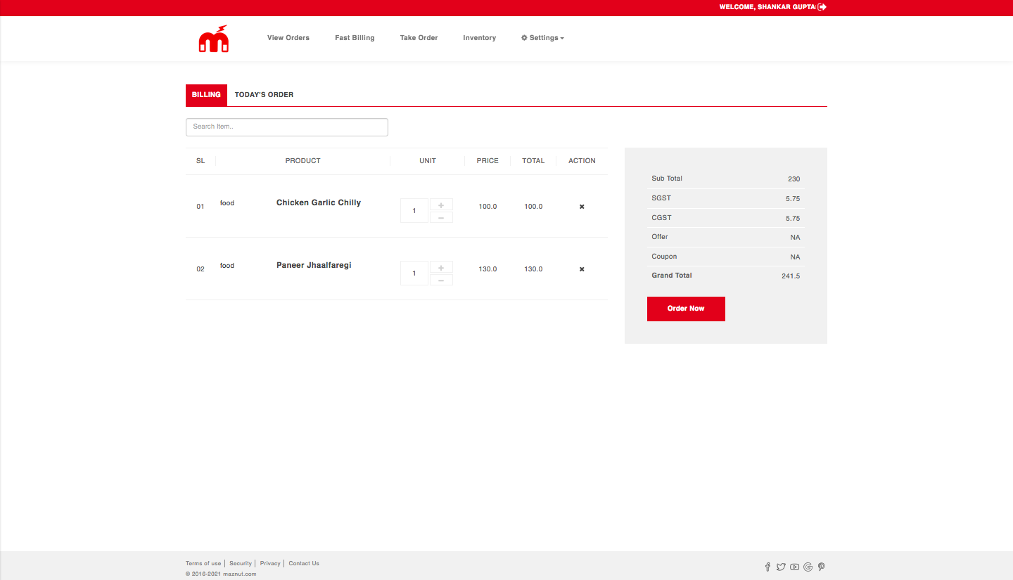Viewport: 1013px width, 580px height.
Task: Click the food label beside Paneer Jhaalfaregi
Action: 227,266
